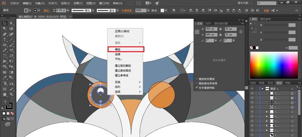Select the Line Segment tool
The height and width of the screenshot is (137, 302).
tap(11, 40)
